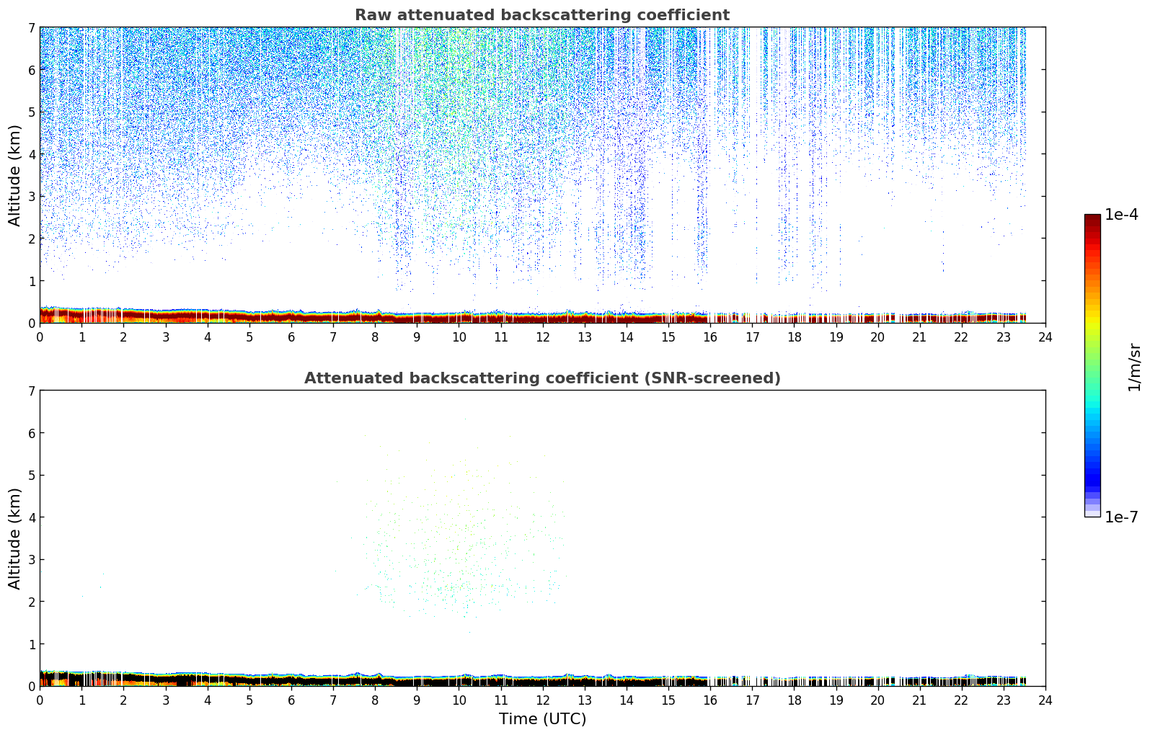Select altitude tick "1" on the raw plot
The width and height of the screenshot is (1150, 735).
[x=31, y=281]
